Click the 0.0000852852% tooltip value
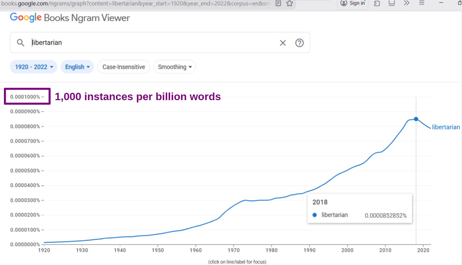462x265 pixels. [386, 215]
